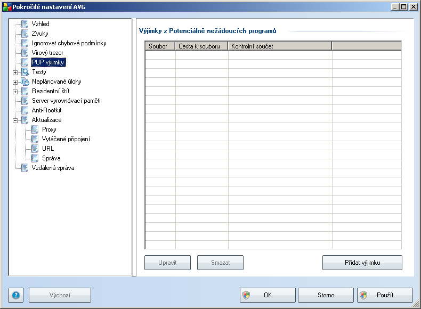Screen dimensions: 421x309
Task: Select the PUP výjimky tree item
Action: (x=48, y=62)
